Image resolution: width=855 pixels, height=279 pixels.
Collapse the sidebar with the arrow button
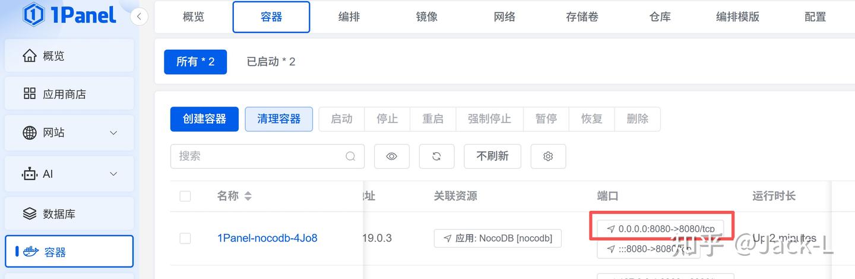coord(138,16)
